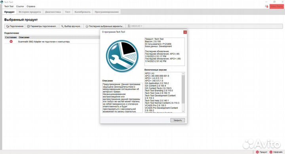
Task: Click 'GX Content 2.8.150.4' version entry
Action: (155, 86)
